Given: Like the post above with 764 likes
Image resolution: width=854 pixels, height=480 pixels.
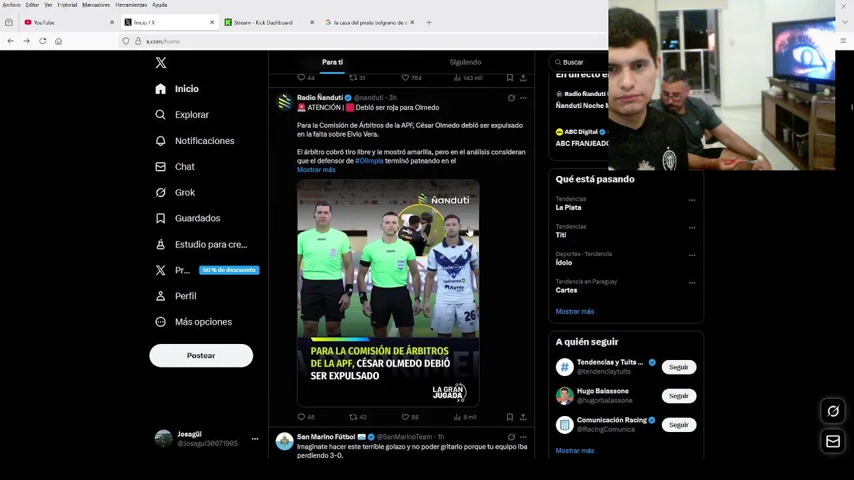Looking at the screenshot, I should tap(411, 78).
